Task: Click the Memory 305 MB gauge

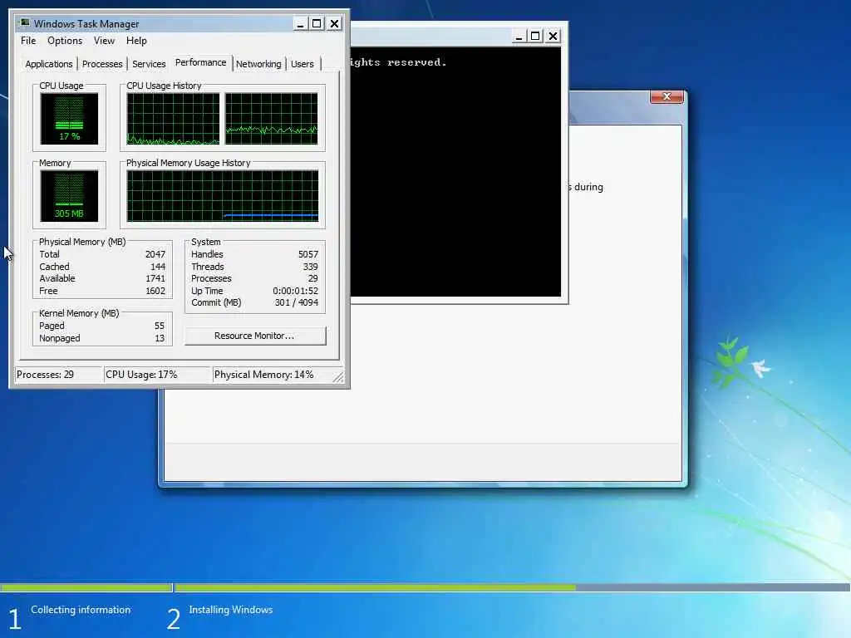Action: pos(70,196)
